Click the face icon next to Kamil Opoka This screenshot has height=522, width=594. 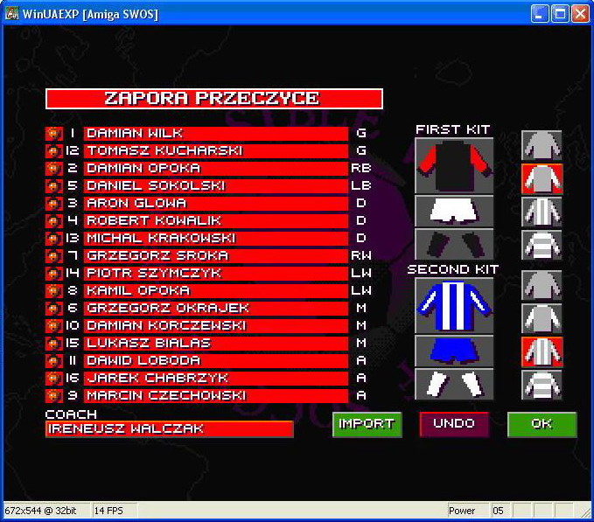[52, 291]
